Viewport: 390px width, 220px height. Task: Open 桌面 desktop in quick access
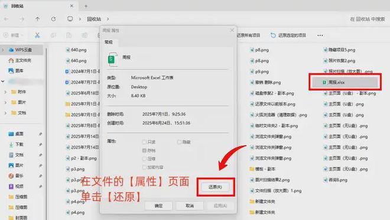click(x=16, y=134)
